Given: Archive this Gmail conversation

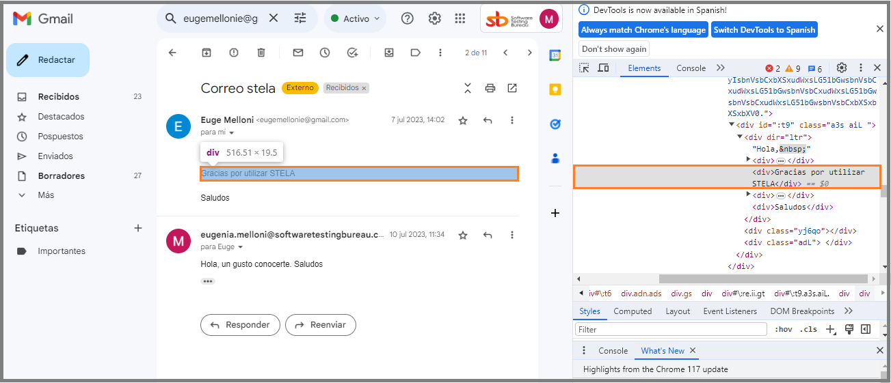Looking at the screenshot, I should [207, 53].
